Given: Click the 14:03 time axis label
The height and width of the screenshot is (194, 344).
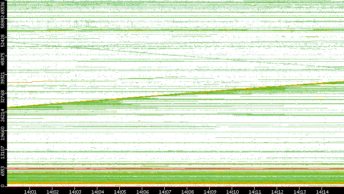Looking at the screenshot, I should click(75, 192).
